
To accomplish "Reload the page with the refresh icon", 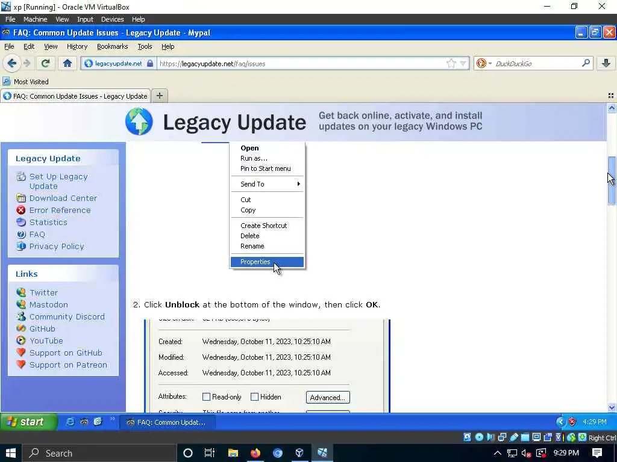I will click(x=45, y=63).
